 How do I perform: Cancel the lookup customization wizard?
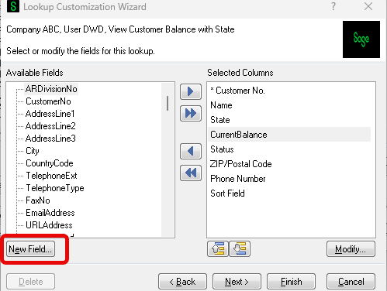[351, 282]
